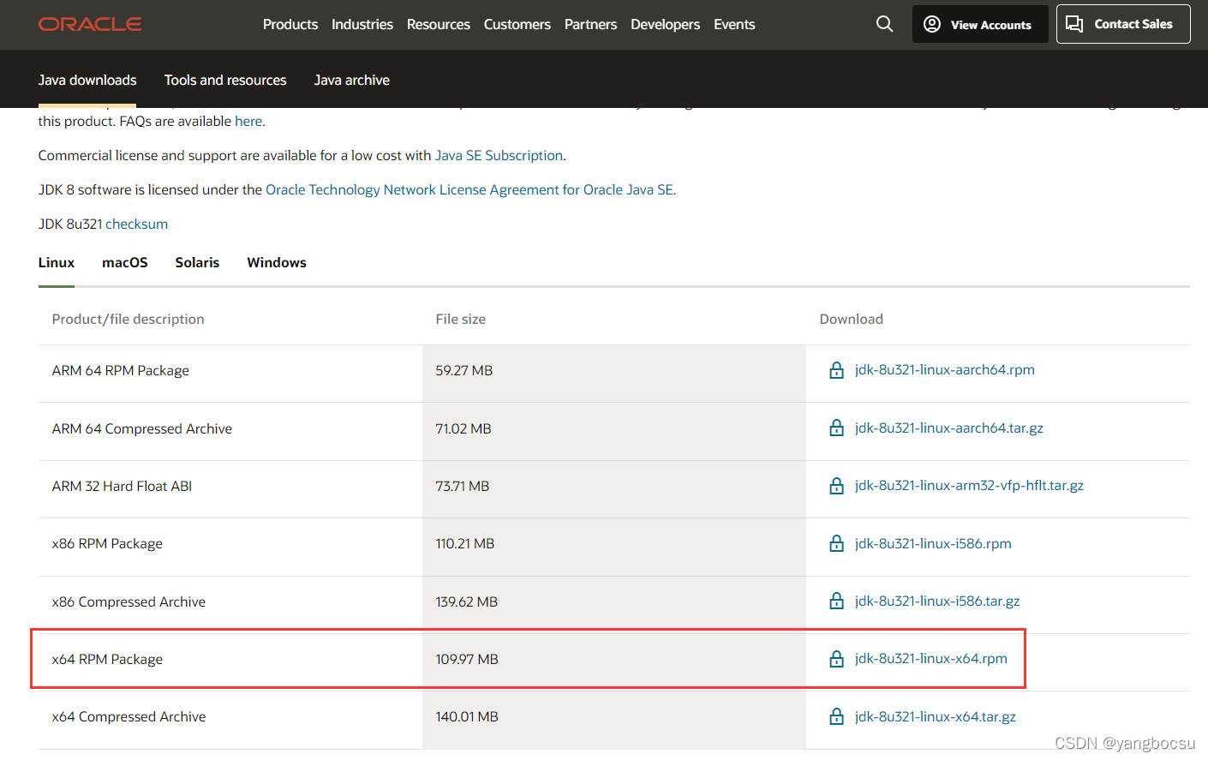The height and width of the screenshot is (760, 1208).
Task: Click the '109.97 MB' file size
Action: click(467, 659)
